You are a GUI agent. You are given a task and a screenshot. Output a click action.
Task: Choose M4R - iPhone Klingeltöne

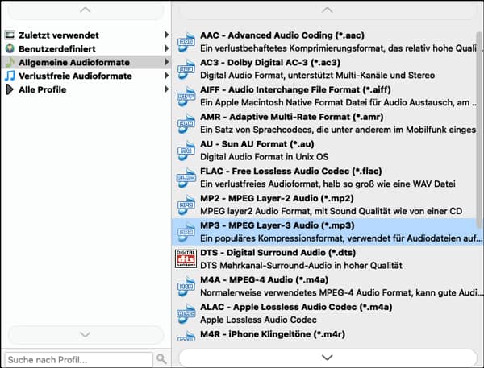(x=328, y=334)
